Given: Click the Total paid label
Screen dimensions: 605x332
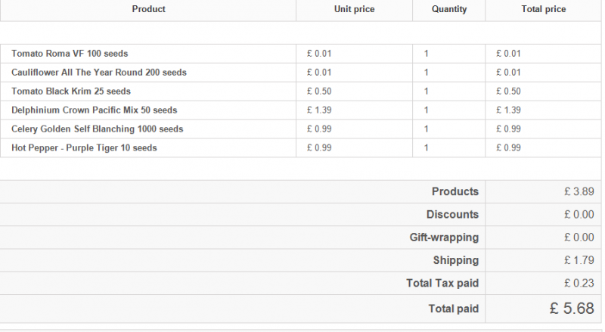Looking at the screenshot, I should 453,309.
